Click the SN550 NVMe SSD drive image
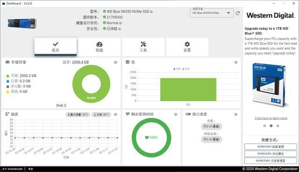The height and width of the screenshot is (172, 299). pos(22,24)
